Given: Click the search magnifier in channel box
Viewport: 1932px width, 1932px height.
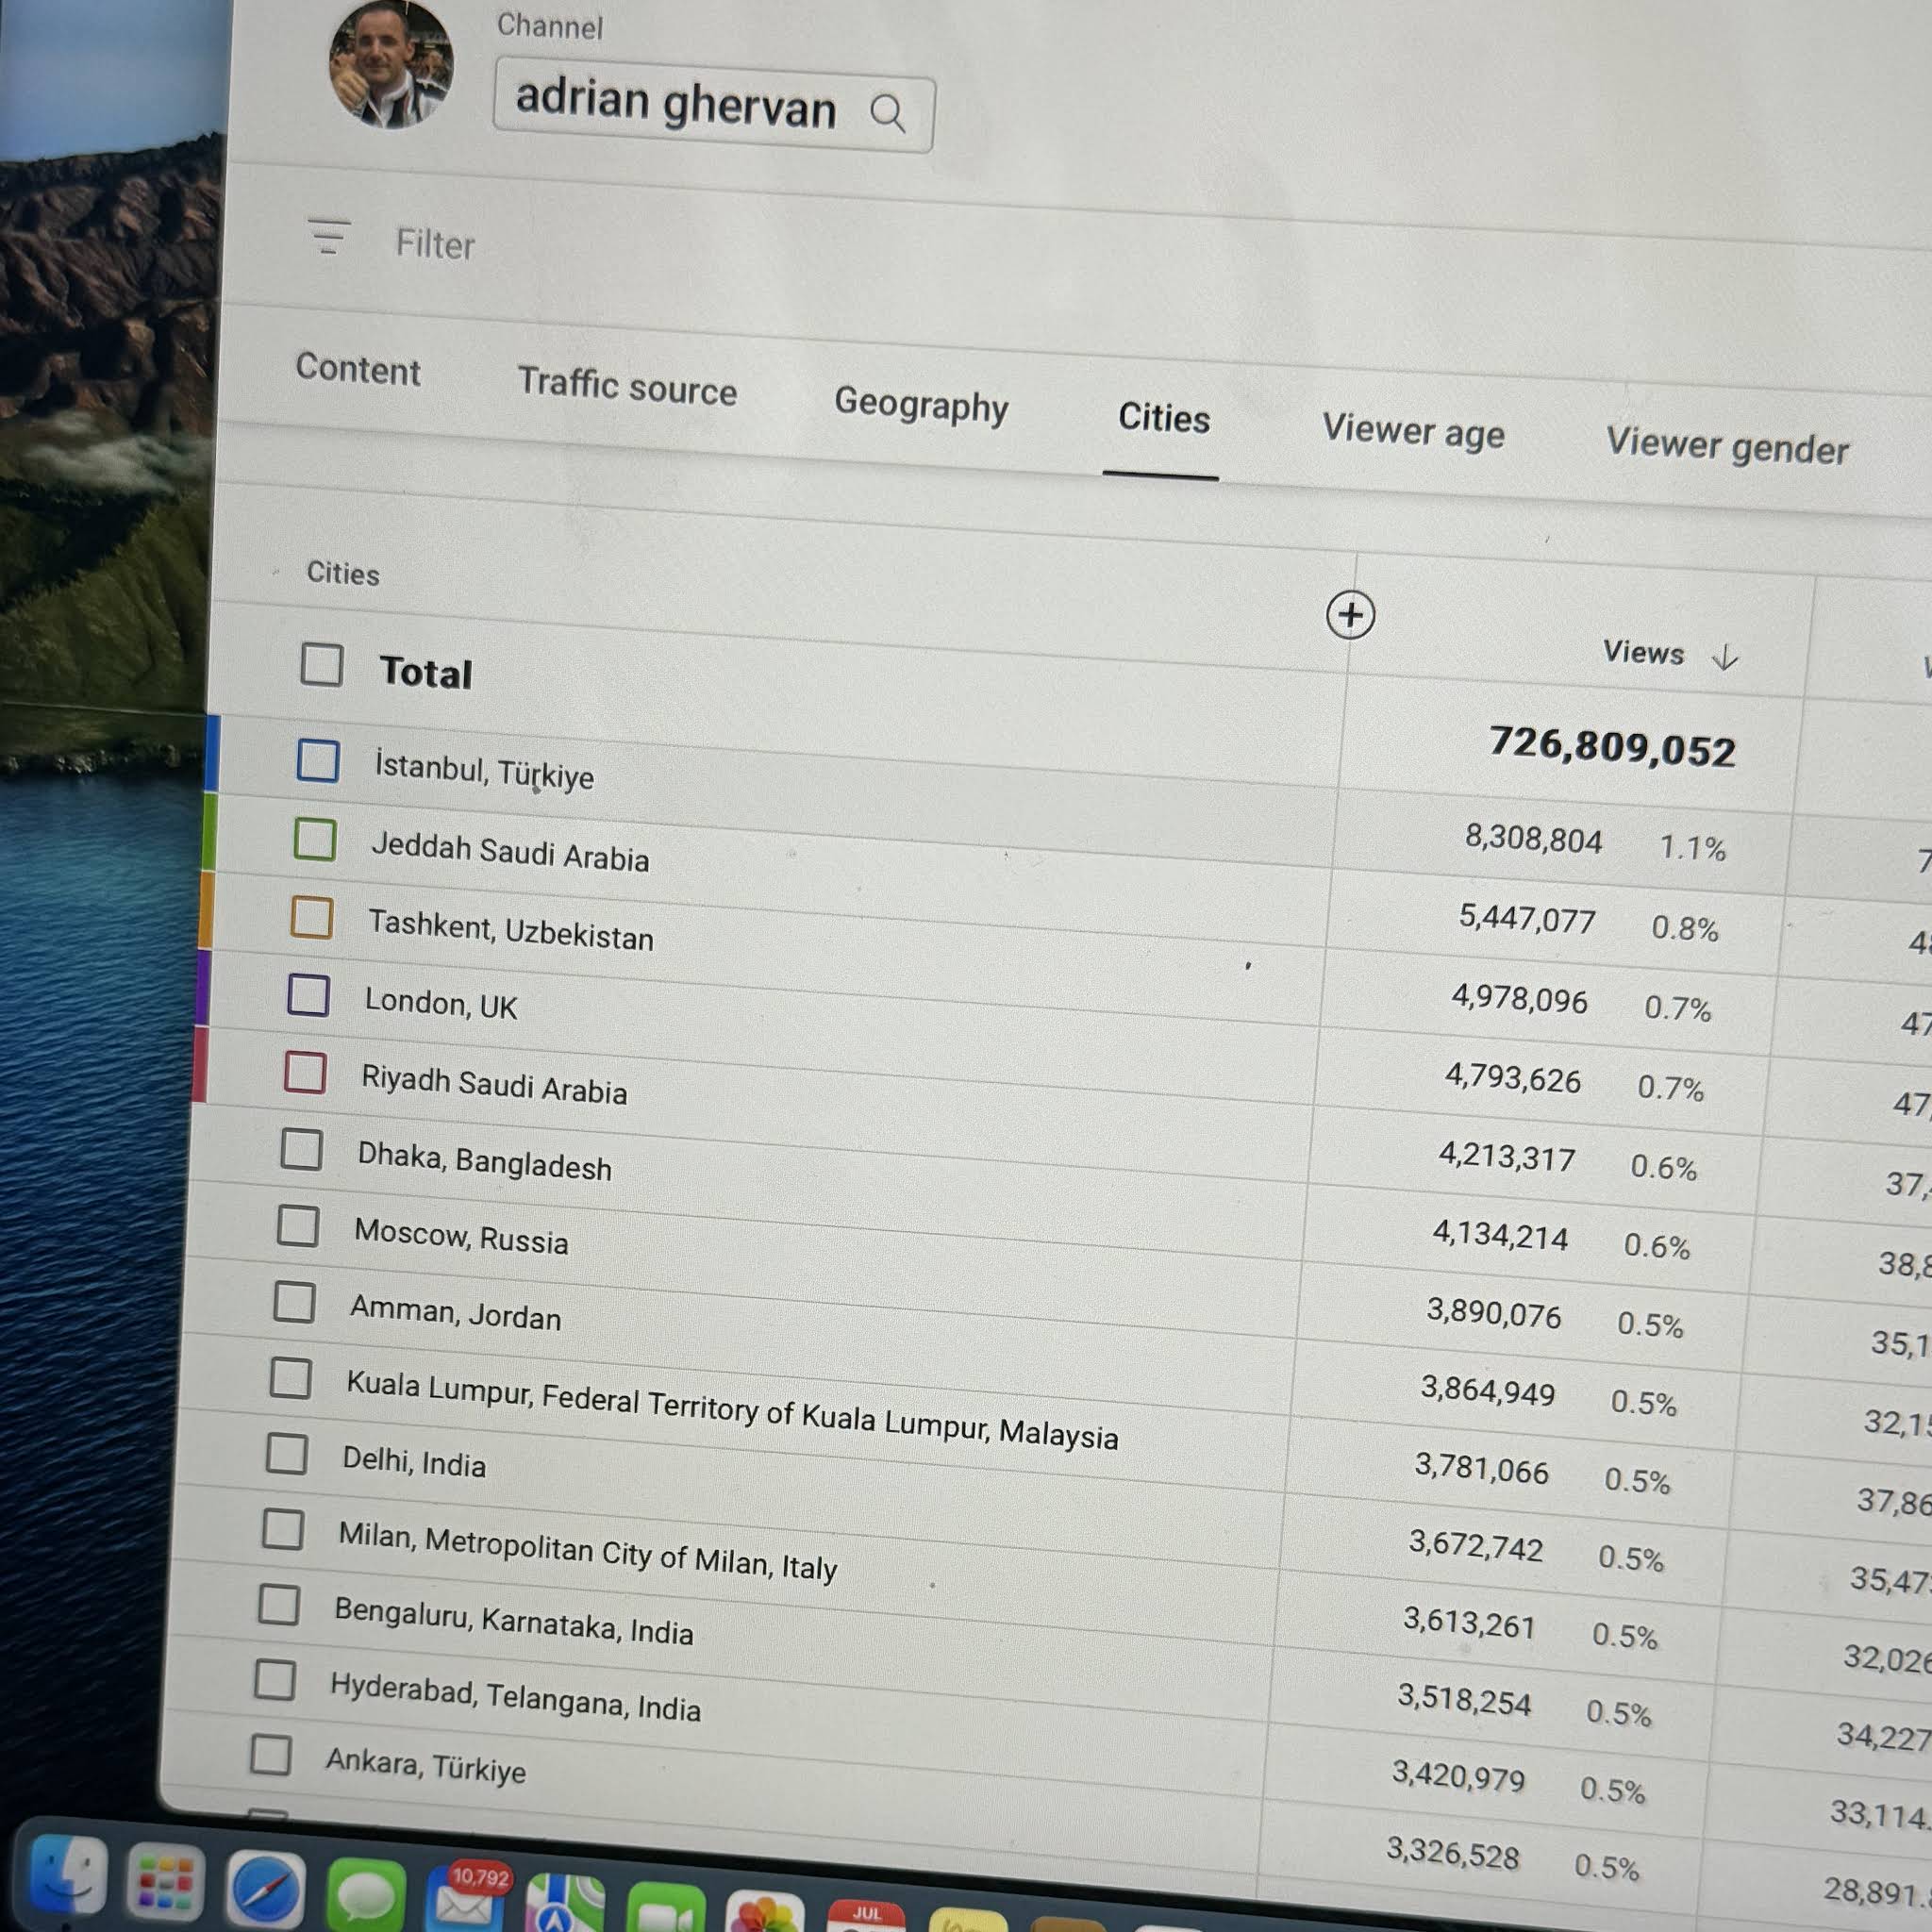Looking at the screenshot, I should [887, 113].
